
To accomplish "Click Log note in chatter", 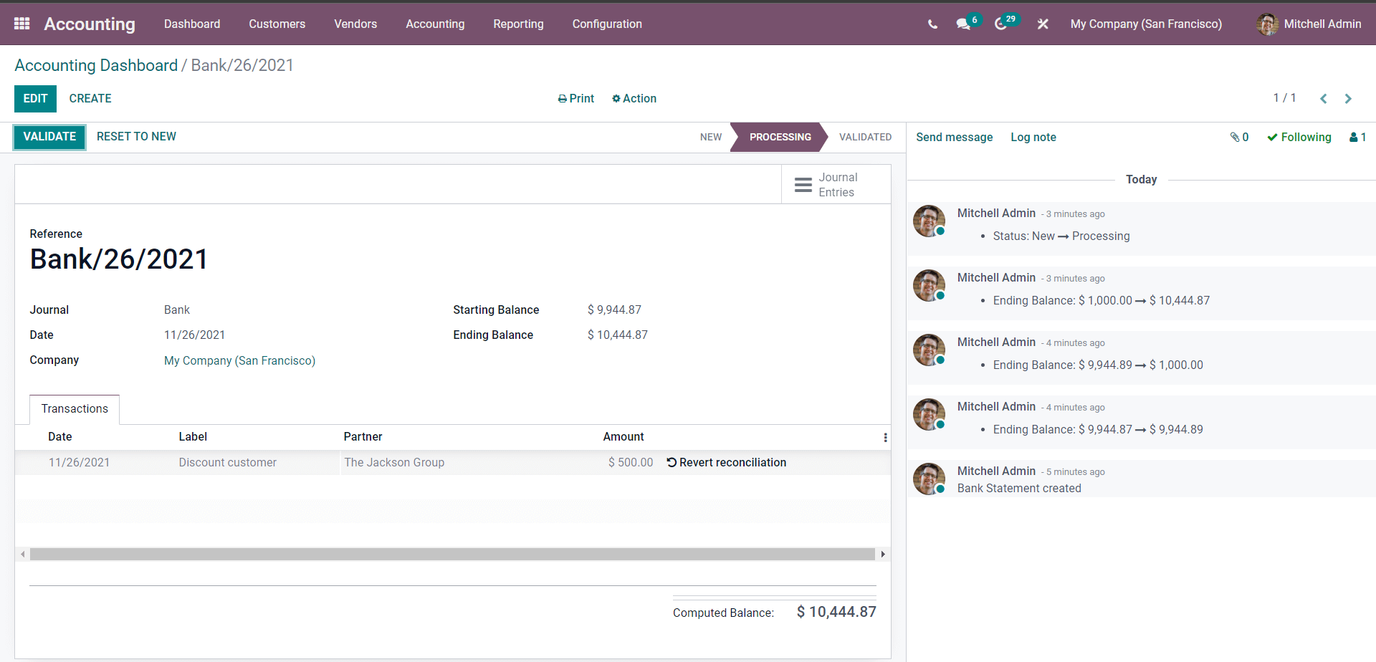I will click(x=1033, y=137).
